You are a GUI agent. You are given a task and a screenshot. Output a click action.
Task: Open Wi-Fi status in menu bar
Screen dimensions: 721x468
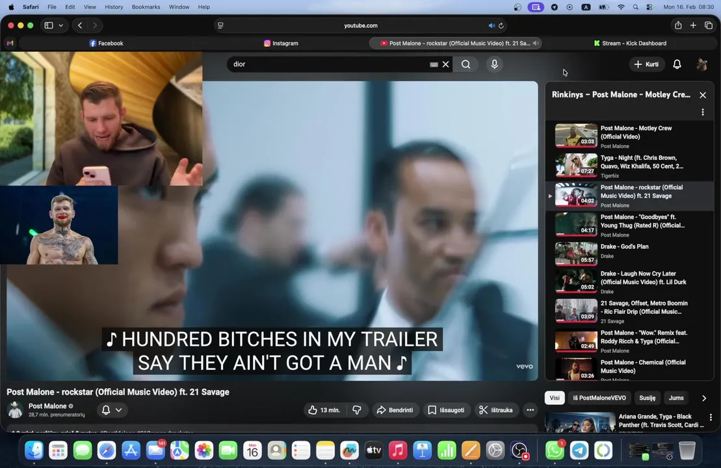coord(621,7)
